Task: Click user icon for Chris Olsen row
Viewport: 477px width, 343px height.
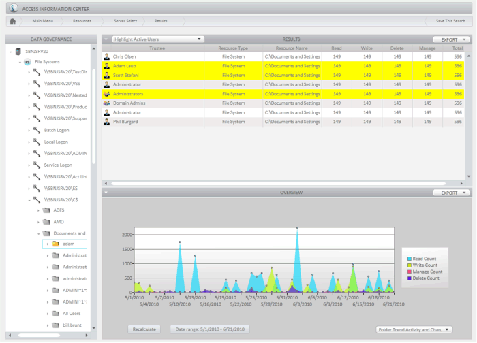Action: [107, 56]
